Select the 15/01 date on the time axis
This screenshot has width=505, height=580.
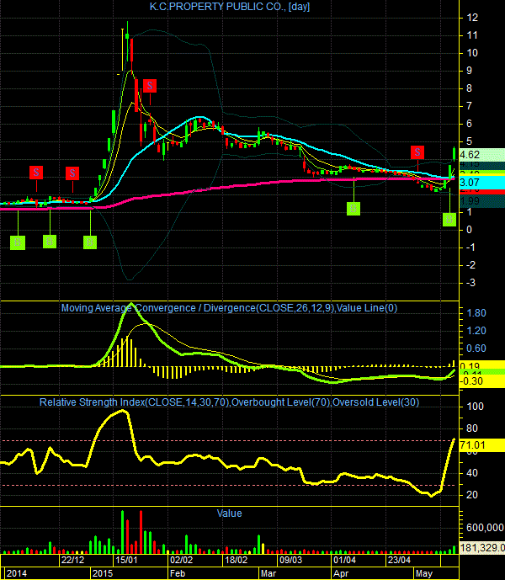[x=126, y=560]
